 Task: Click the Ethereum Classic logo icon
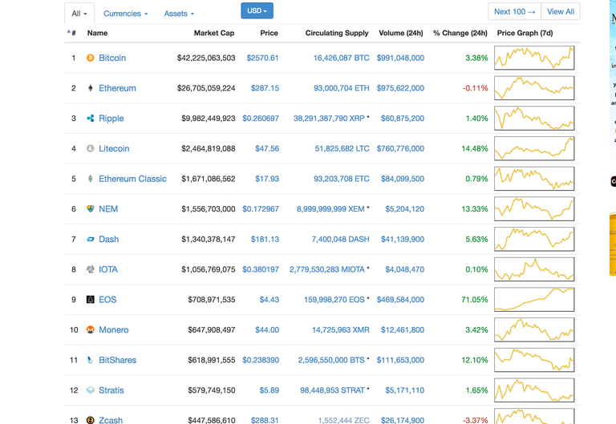coord(91,179)
